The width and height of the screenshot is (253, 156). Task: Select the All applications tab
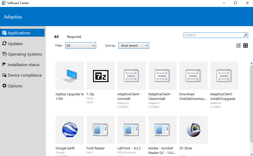pos(56,37)
